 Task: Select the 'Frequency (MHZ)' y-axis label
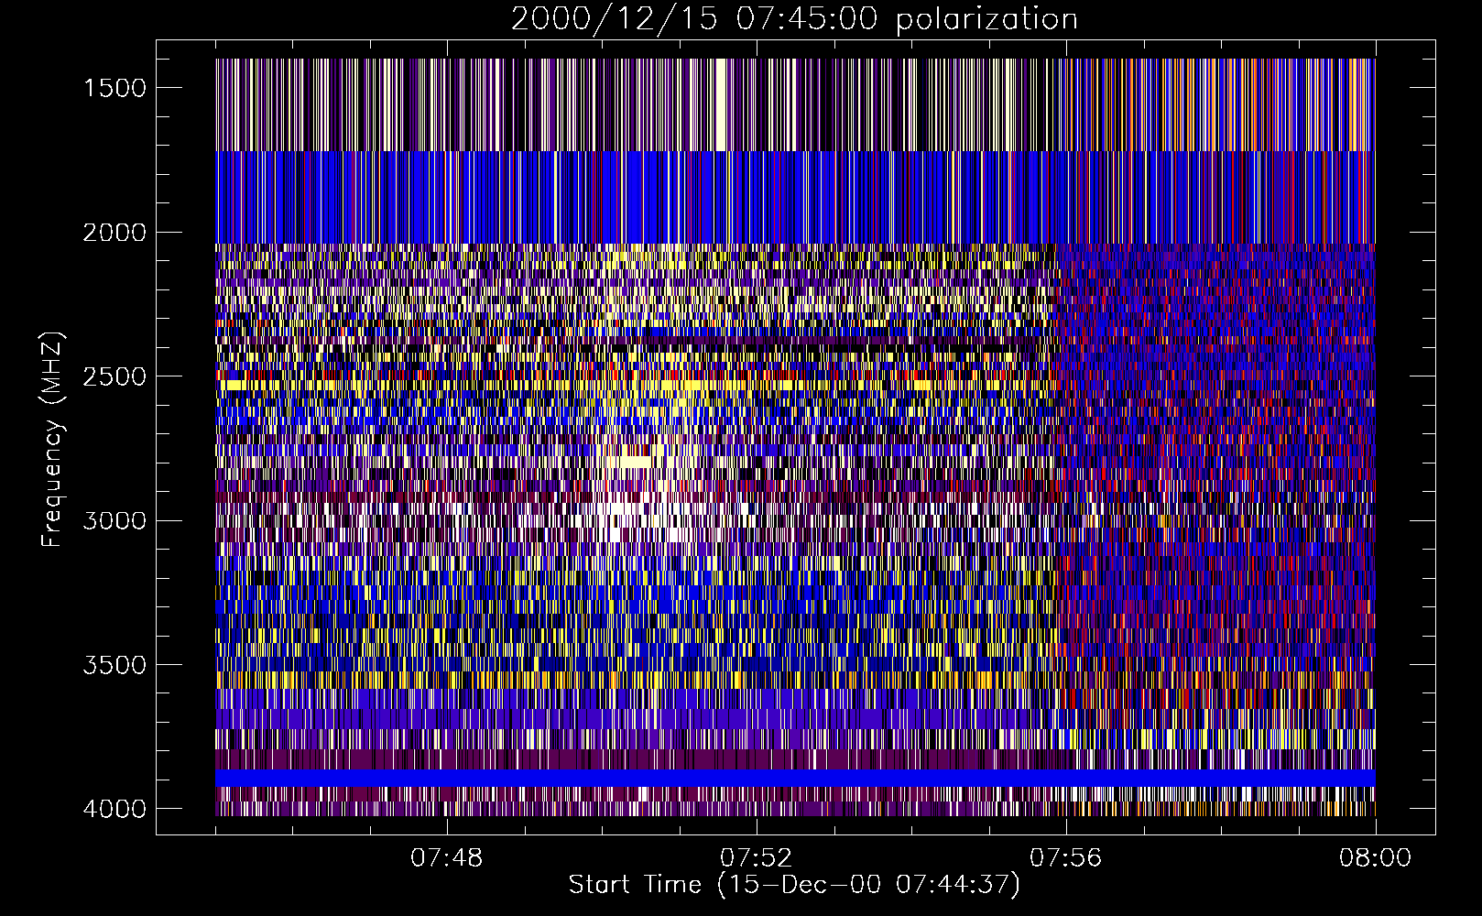tap(51, 440)
